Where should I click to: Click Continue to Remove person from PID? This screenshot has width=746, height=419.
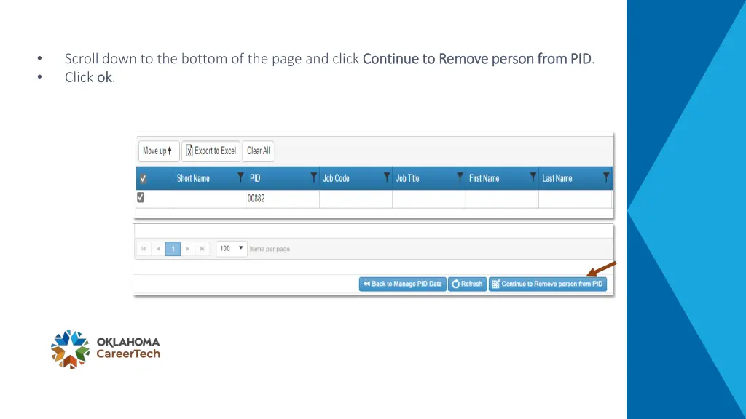(x=548, y=284)
